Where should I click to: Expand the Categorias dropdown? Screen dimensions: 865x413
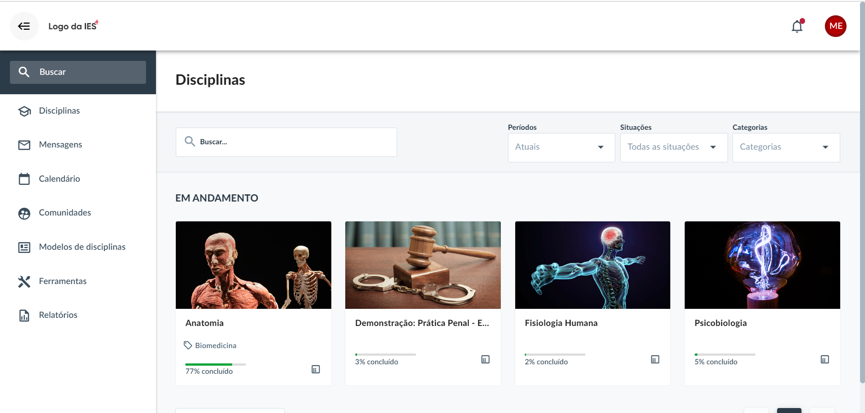786,147
